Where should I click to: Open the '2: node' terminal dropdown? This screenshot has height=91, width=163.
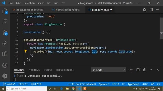pyautogui.click(x=109, y=70)
